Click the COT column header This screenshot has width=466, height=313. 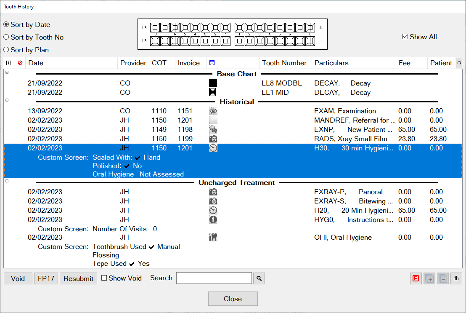162,63
